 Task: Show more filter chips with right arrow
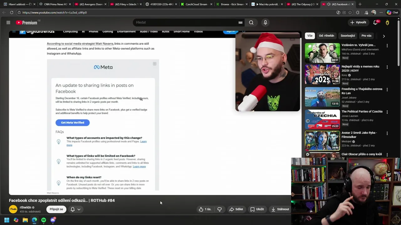(384, 36)
